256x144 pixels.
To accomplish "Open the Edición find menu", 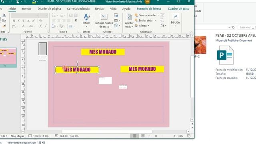I will 175,20.
